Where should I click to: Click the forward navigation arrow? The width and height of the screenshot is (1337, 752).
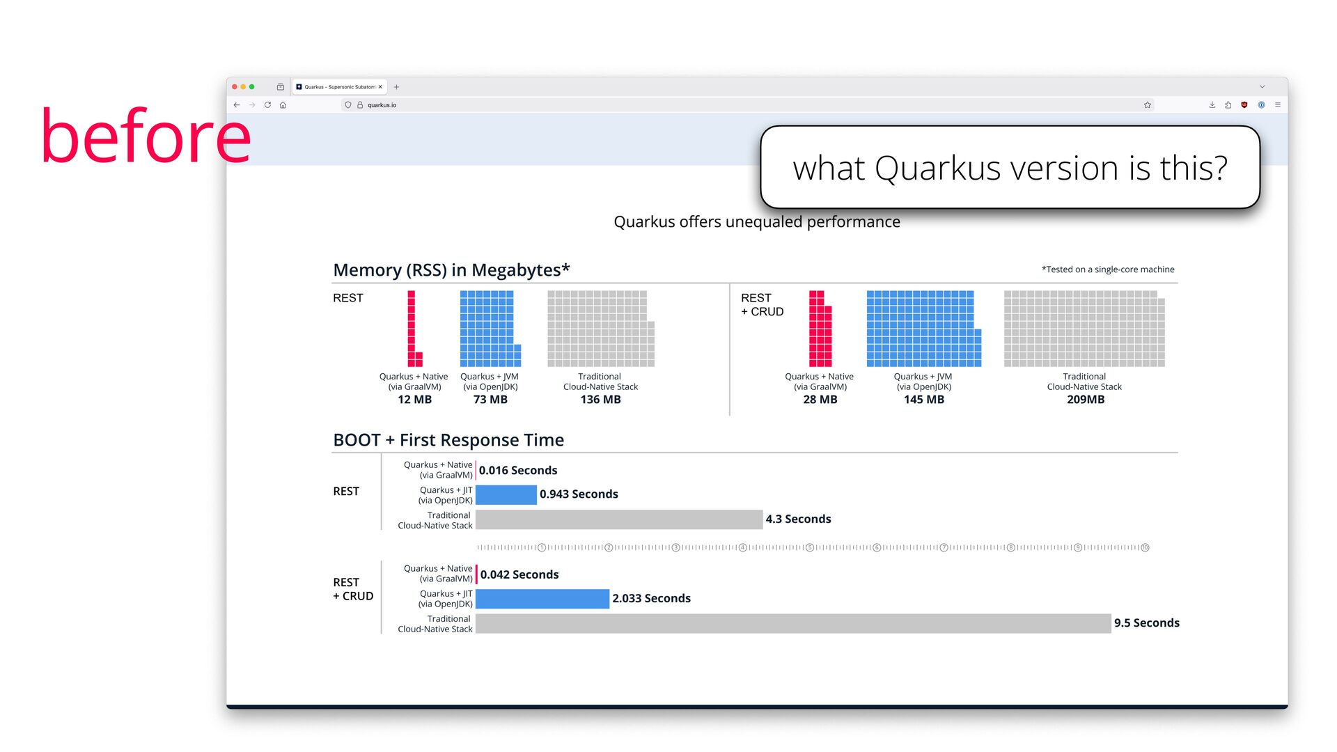(x=252, y=105)
